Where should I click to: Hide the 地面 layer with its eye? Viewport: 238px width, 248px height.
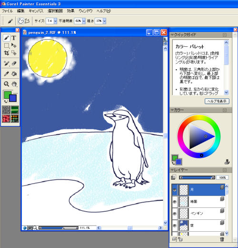click(175, 202)
